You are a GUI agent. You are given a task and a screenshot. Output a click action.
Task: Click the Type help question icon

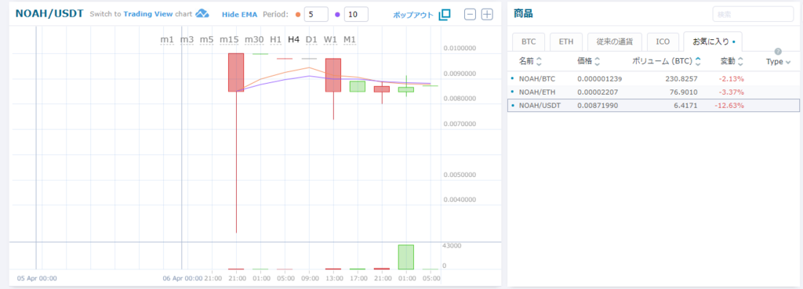[x=778, y=51]
